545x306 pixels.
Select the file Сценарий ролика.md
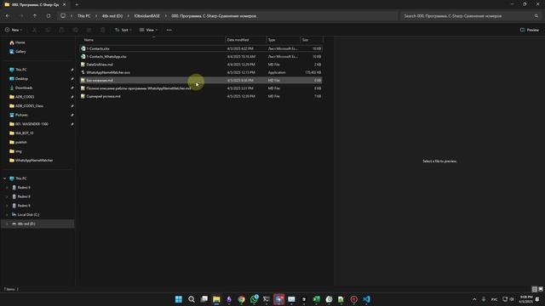[201, 96]
